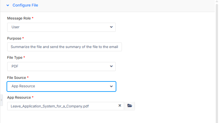Click the Purpose field label
The image size is (219, 123).
click(14, 38)
